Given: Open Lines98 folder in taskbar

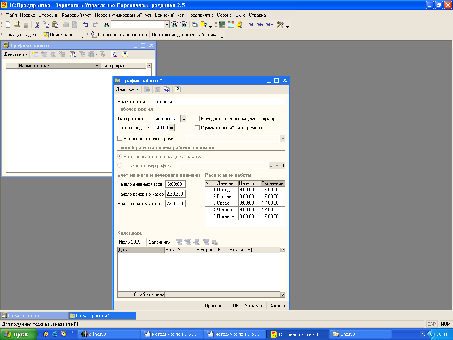Looking at the screenshot, I should [x=360, y=334].
